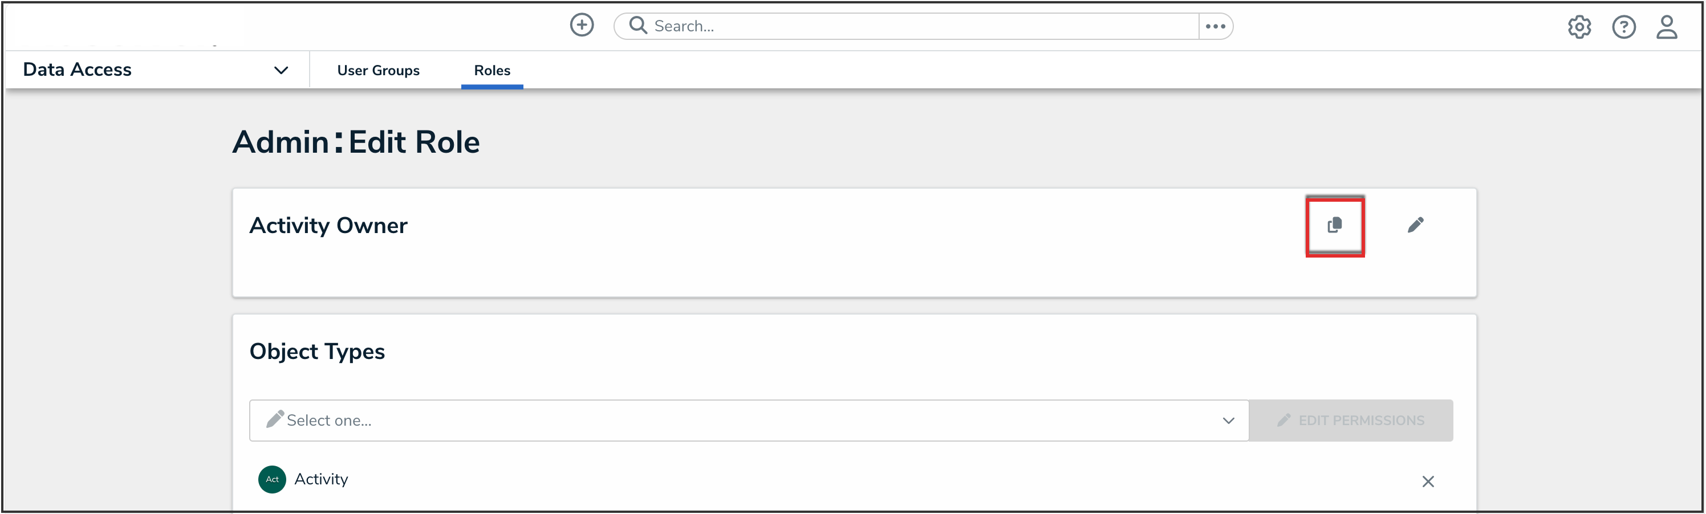
Task: Open the user profile icon
Action: pyautogui.click(x=1666, y=27)
